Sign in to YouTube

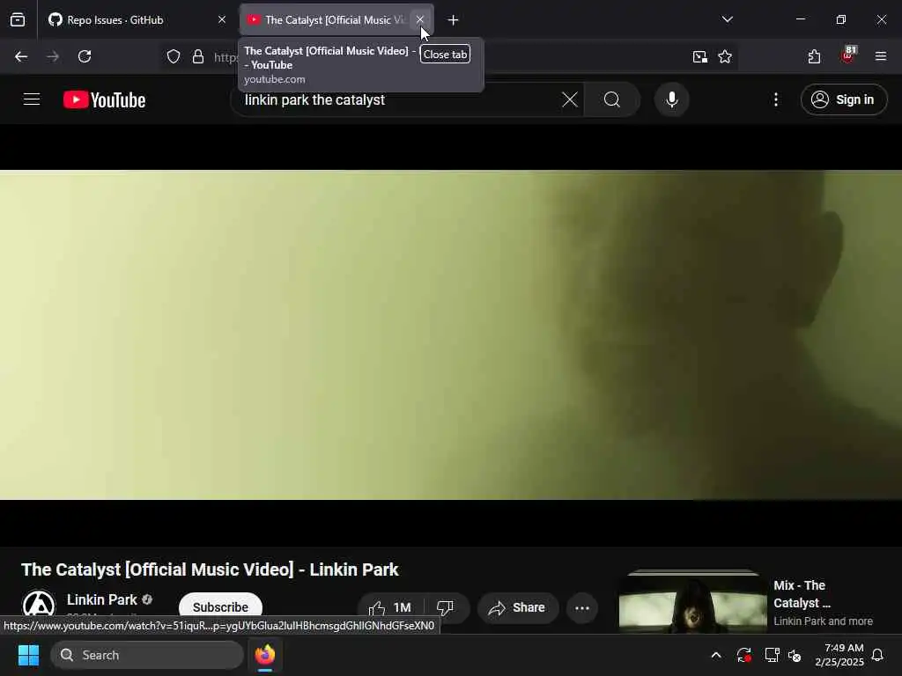click(x=844, y=100)
